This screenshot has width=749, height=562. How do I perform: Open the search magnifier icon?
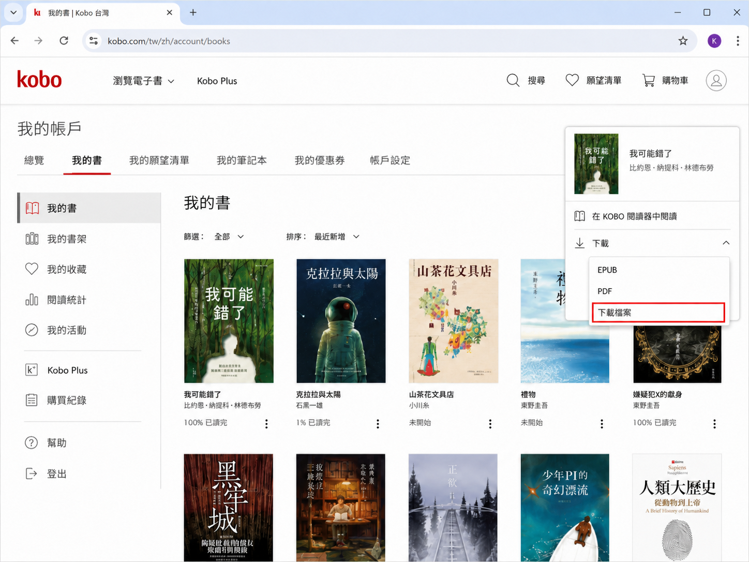pyautogui.click(x=513, y=80)
